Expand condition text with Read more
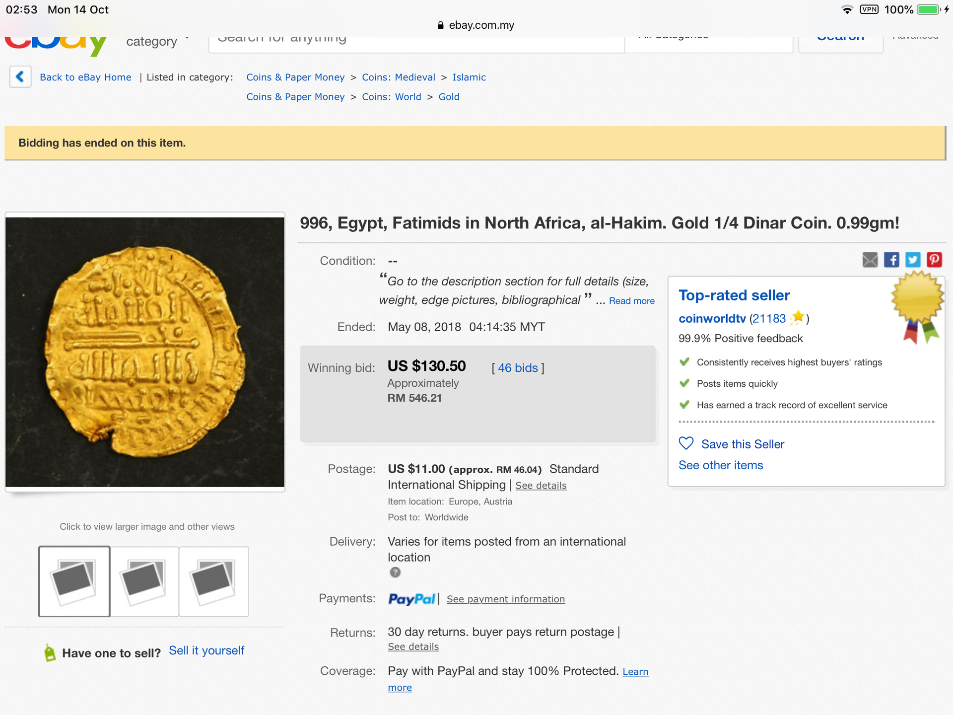Image resolution: width=953 pixels, height=715 pixels. 631,301
